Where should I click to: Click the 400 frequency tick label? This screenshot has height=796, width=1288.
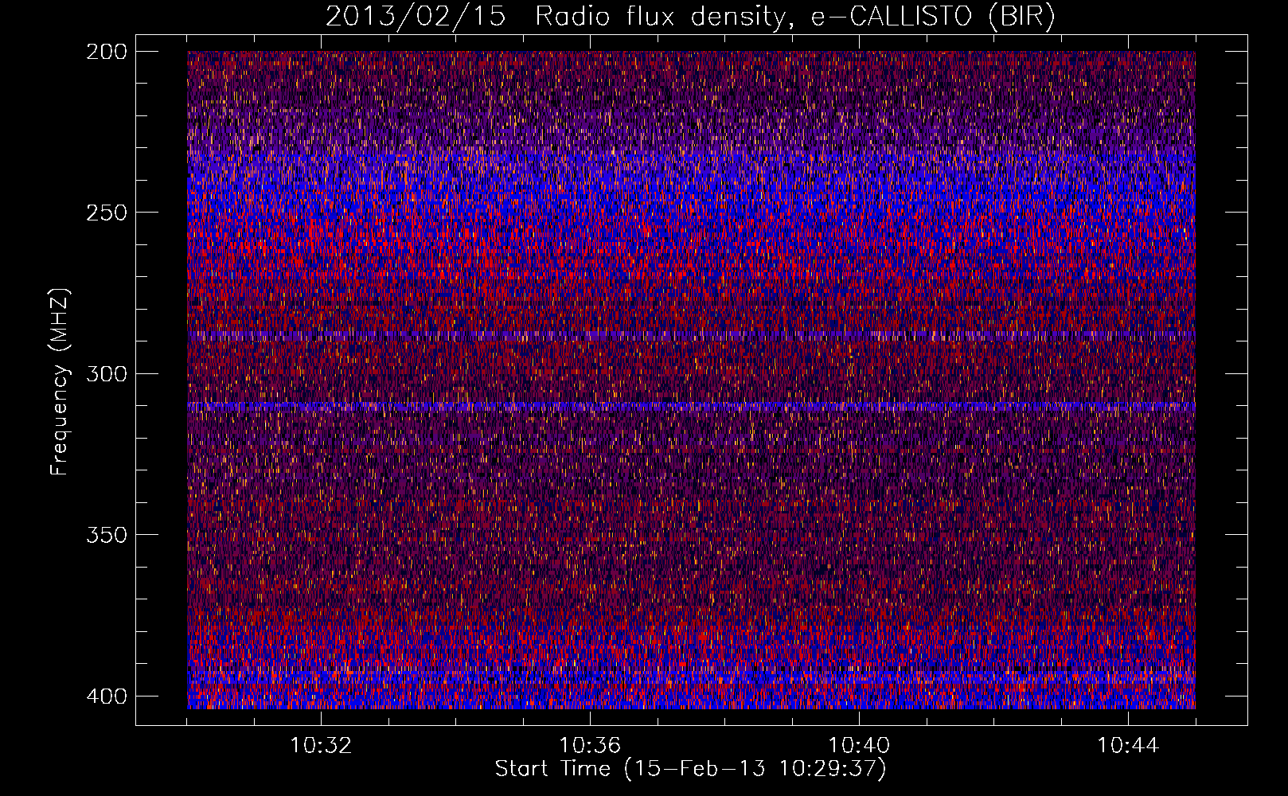pyautogui.click(x=106, y=696)
